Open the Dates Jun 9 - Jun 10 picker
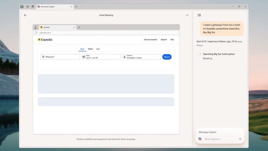268x151 pixels. [x=101, y=57]
